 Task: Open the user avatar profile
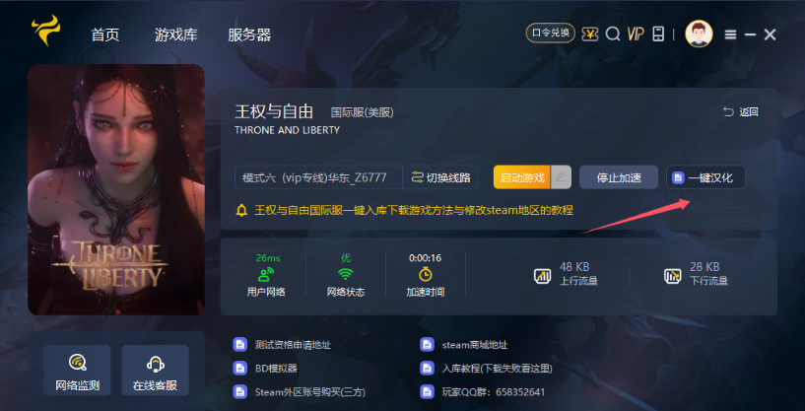click(699, 34)
